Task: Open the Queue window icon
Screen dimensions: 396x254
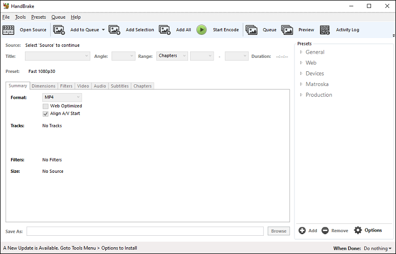Action: (x=252, y=30)
